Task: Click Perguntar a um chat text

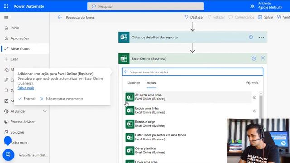Action: (x=33, y=155)
